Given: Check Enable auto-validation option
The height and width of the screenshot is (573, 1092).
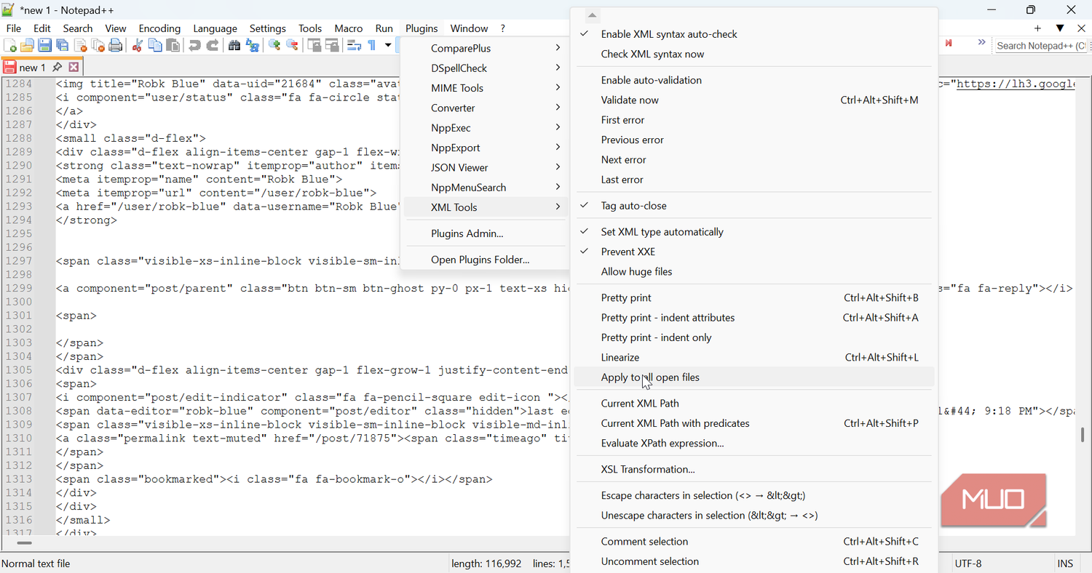Looking at the screenshot, I should point(754,80).
